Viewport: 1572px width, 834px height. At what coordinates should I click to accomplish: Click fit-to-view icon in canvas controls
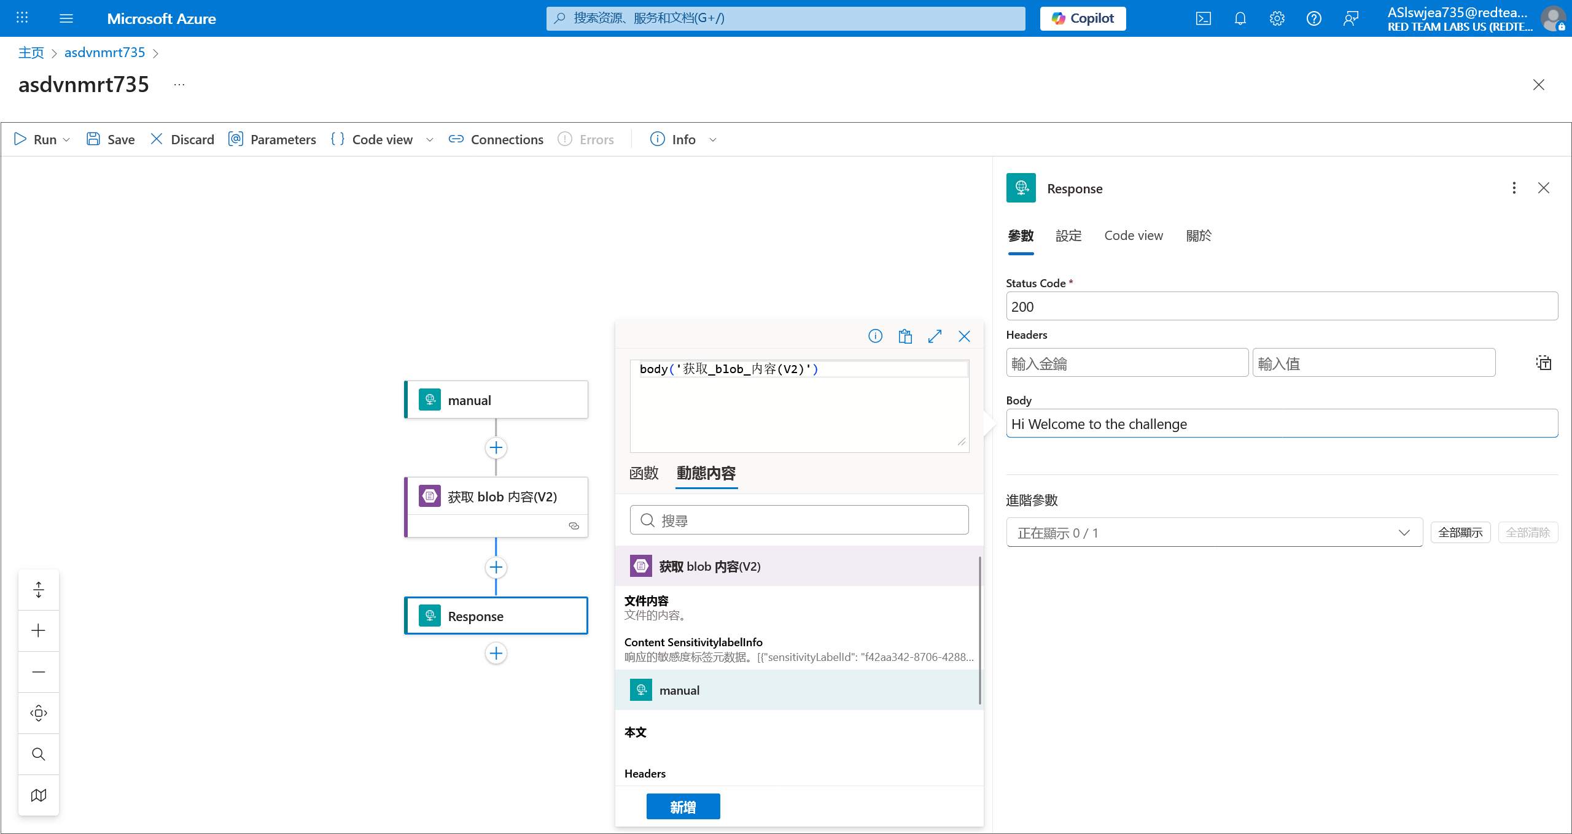coord(39,713)
